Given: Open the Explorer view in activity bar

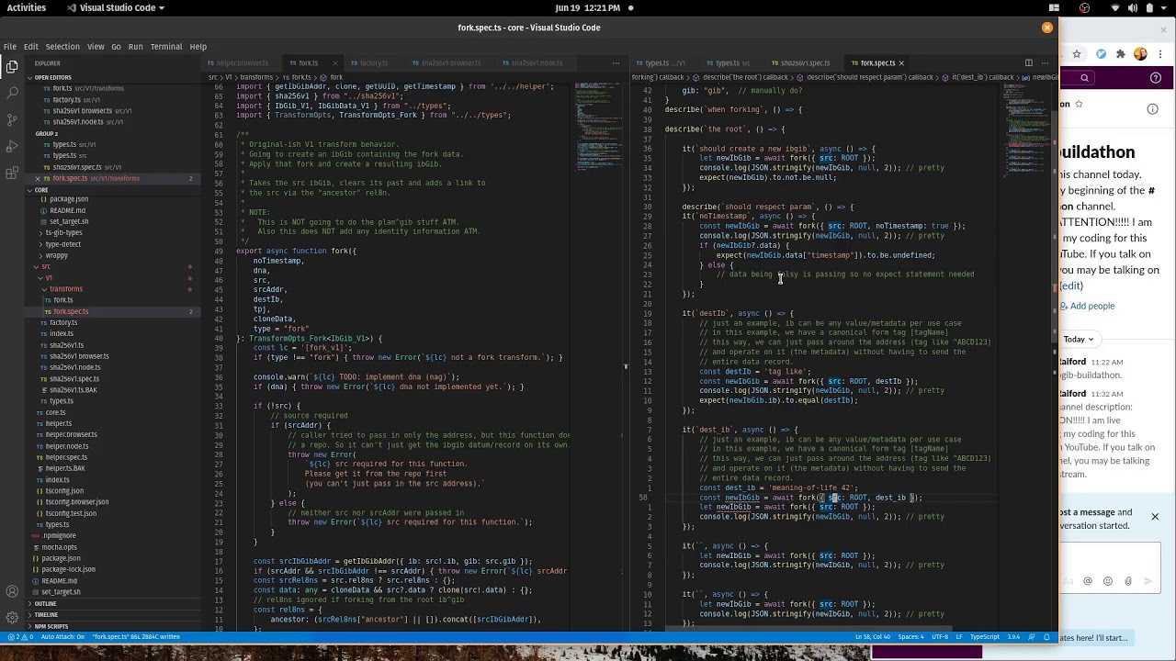Looking at the screenshot, I should pyautogui.click(x=12, y=66).
